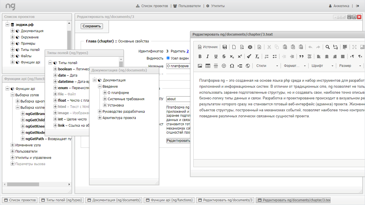Expand the Файлы project node
This screenshot has height=205, width=365.
tap(13, 56)
